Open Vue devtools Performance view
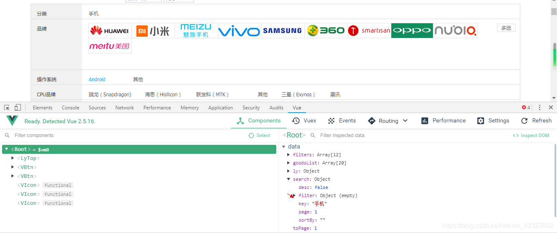The width and height of the screenshot is (557, 233). 444,121
